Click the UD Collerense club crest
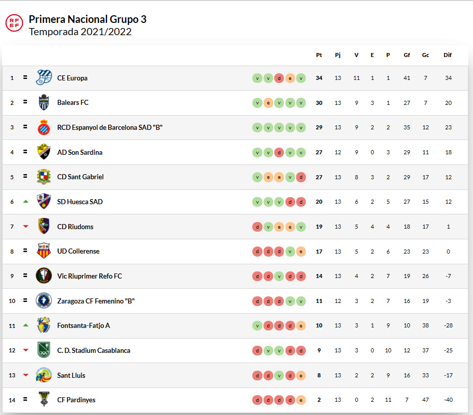This screenshot has height=415, width=473. 44,251
